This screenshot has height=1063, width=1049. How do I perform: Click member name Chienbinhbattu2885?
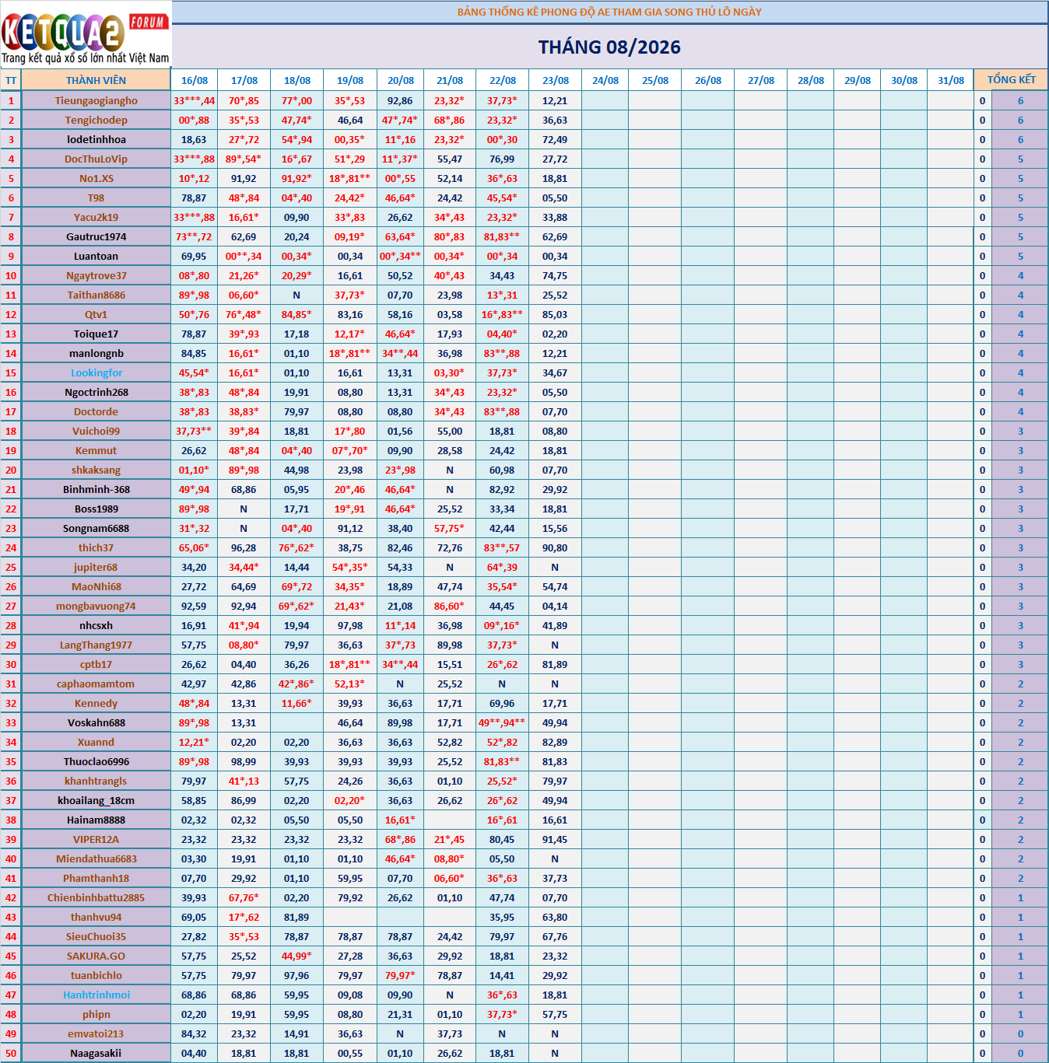point(96,897)
